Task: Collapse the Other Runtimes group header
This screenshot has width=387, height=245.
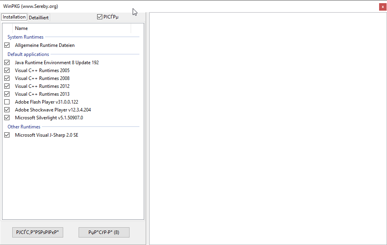Action: pos(24,127)
